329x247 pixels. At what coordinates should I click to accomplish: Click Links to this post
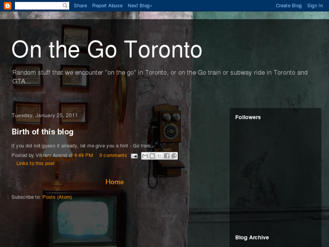[x=35, y=163]
